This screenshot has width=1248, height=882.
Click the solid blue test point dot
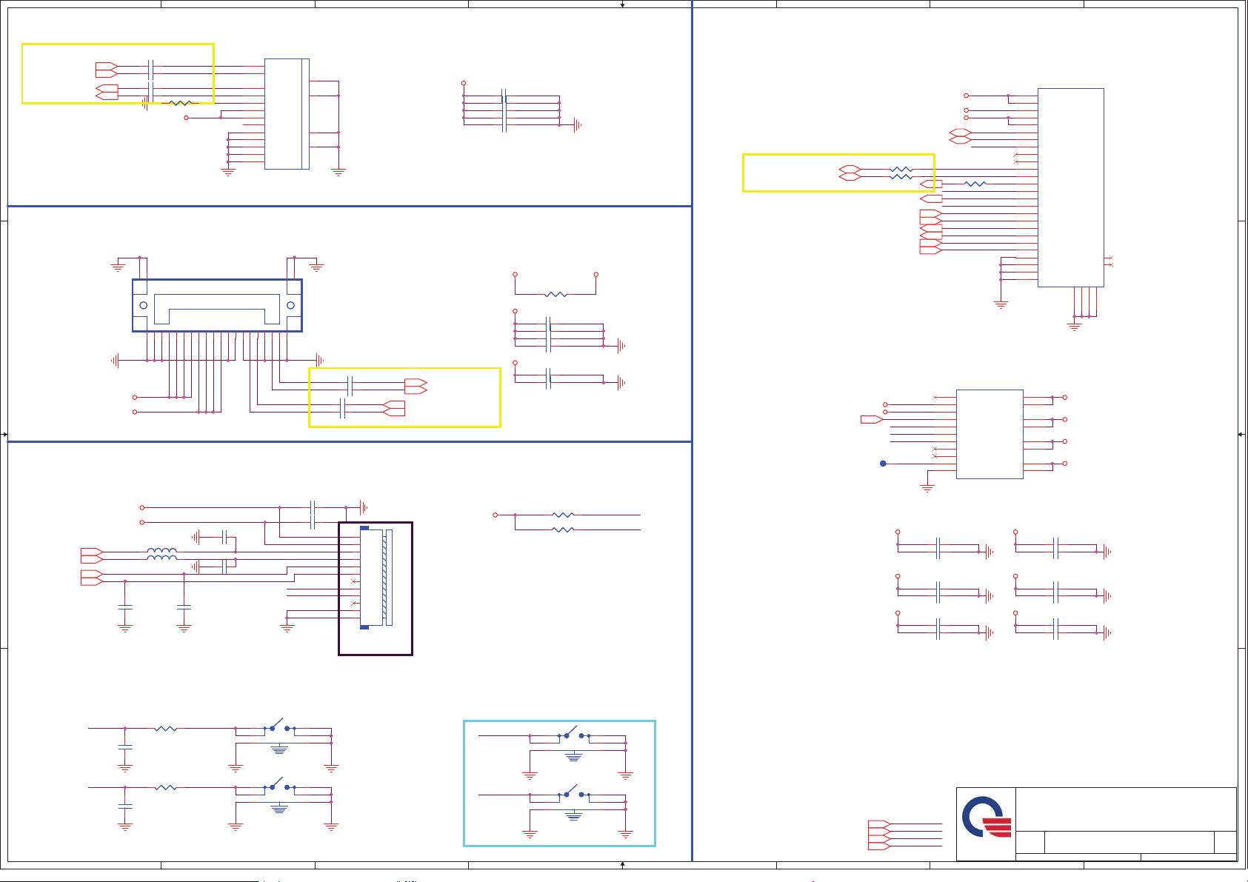[883, 464]
